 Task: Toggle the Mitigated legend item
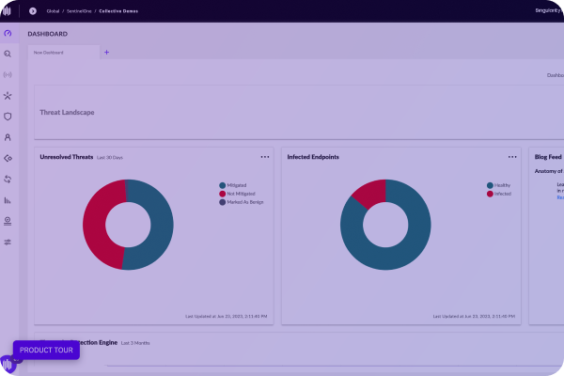tap(238, 185)
